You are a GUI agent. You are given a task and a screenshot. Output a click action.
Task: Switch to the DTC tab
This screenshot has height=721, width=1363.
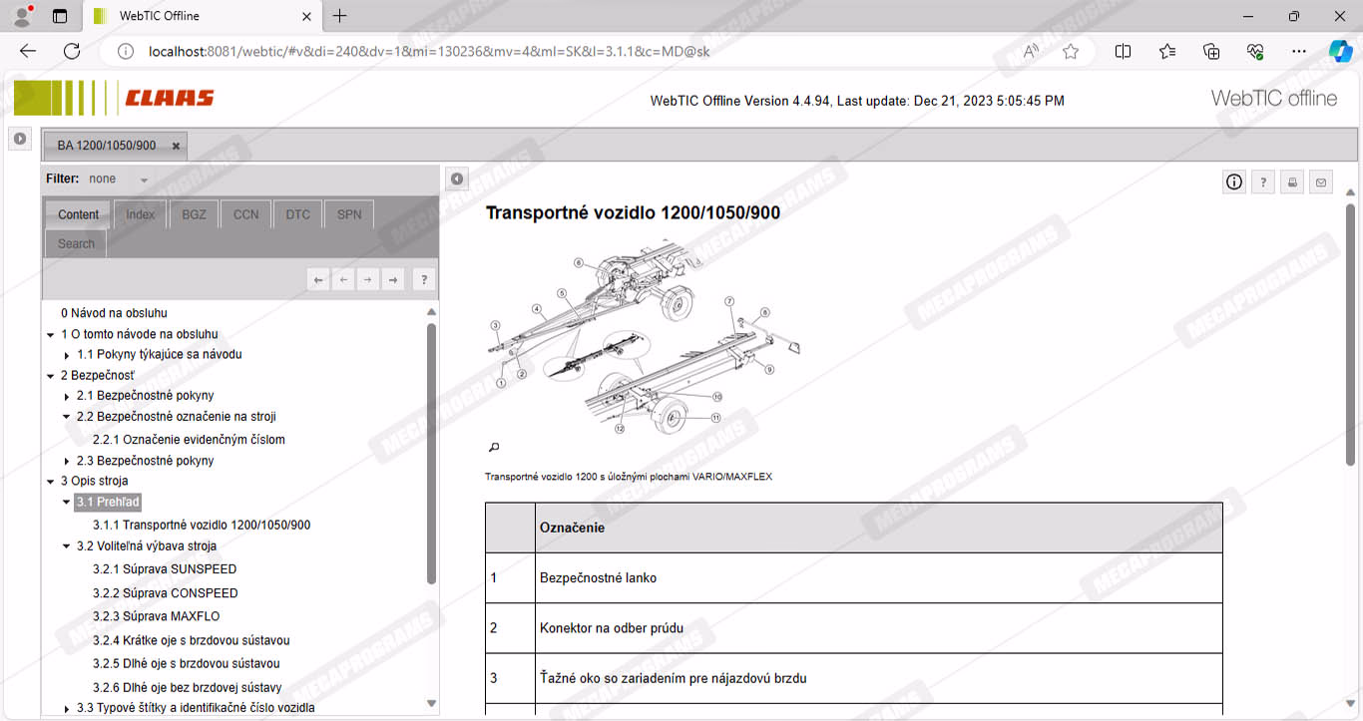tap(297, 214)
